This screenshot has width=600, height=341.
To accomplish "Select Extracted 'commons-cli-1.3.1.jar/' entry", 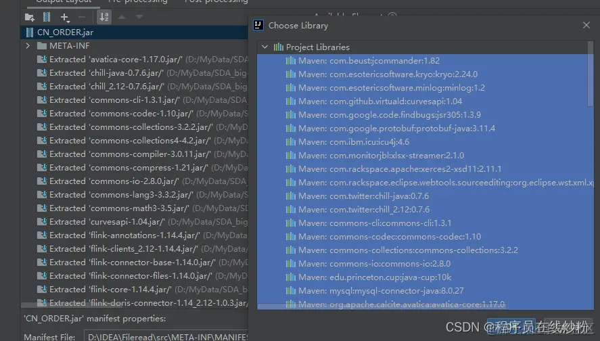I will [x=142, y=100].
